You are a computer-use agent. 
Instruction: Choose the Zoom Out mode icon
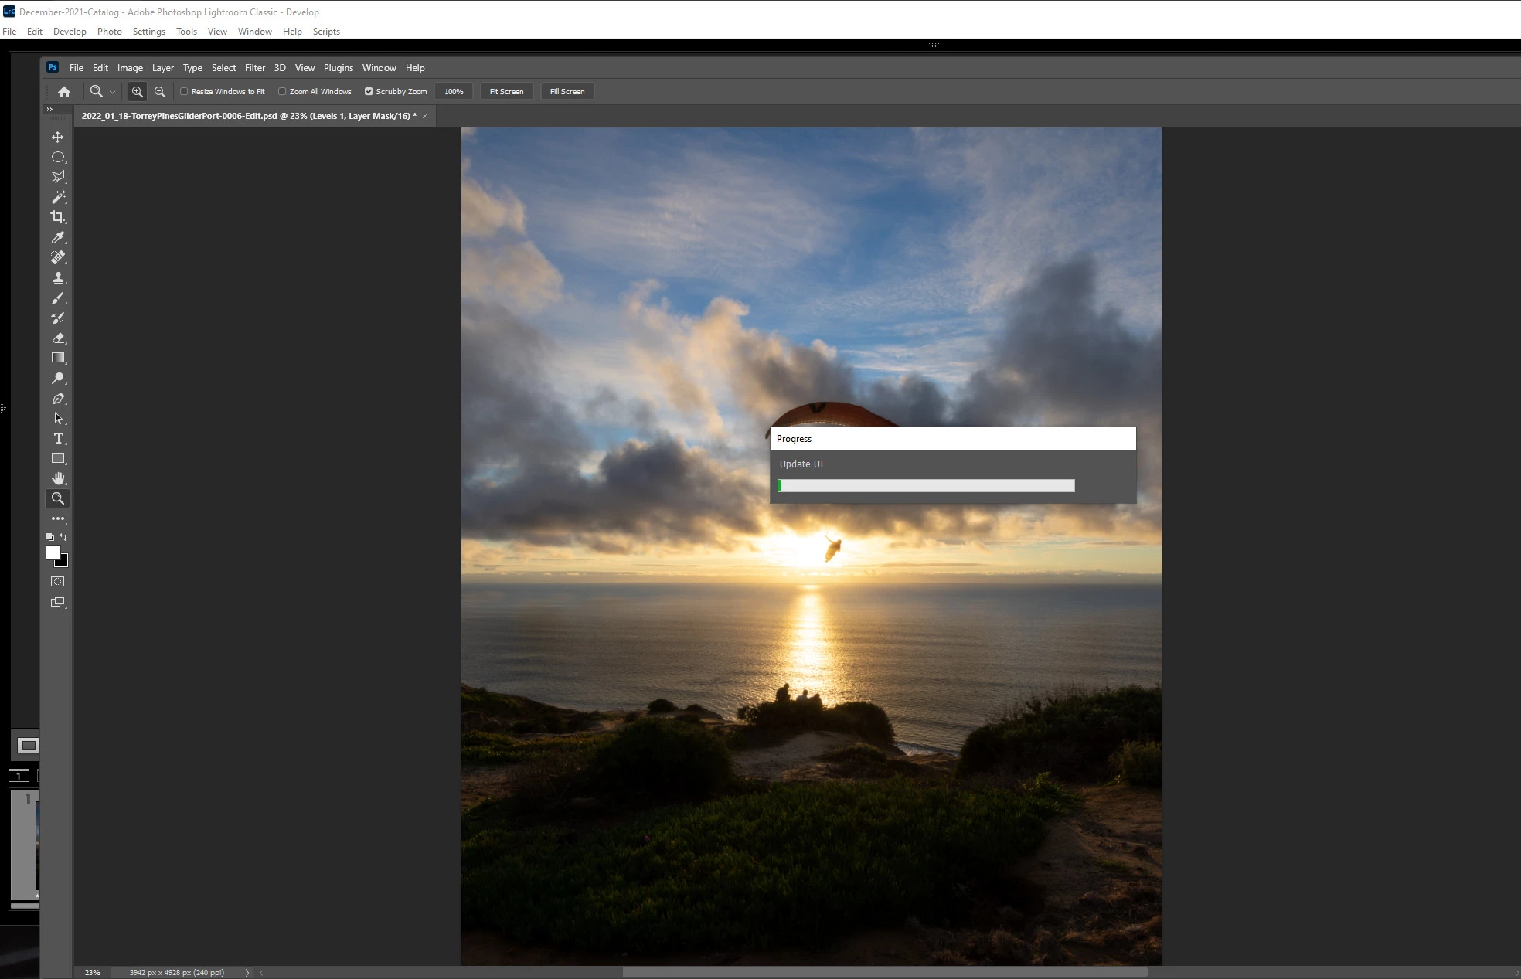160,92
